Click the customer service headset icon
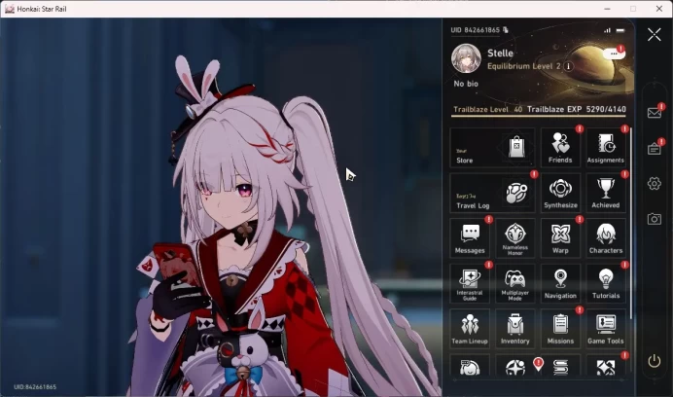673x397 pixels. tap(470, 368)
